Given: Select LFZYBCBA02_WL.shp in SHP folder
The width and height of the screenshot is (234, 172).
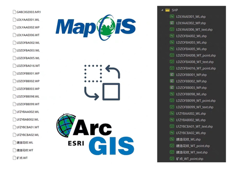Looking at the screenshot, I should point(191,133).
